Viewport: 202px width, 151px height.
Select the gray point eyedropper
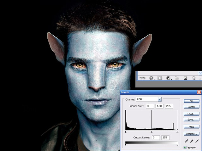pos(192,141)
